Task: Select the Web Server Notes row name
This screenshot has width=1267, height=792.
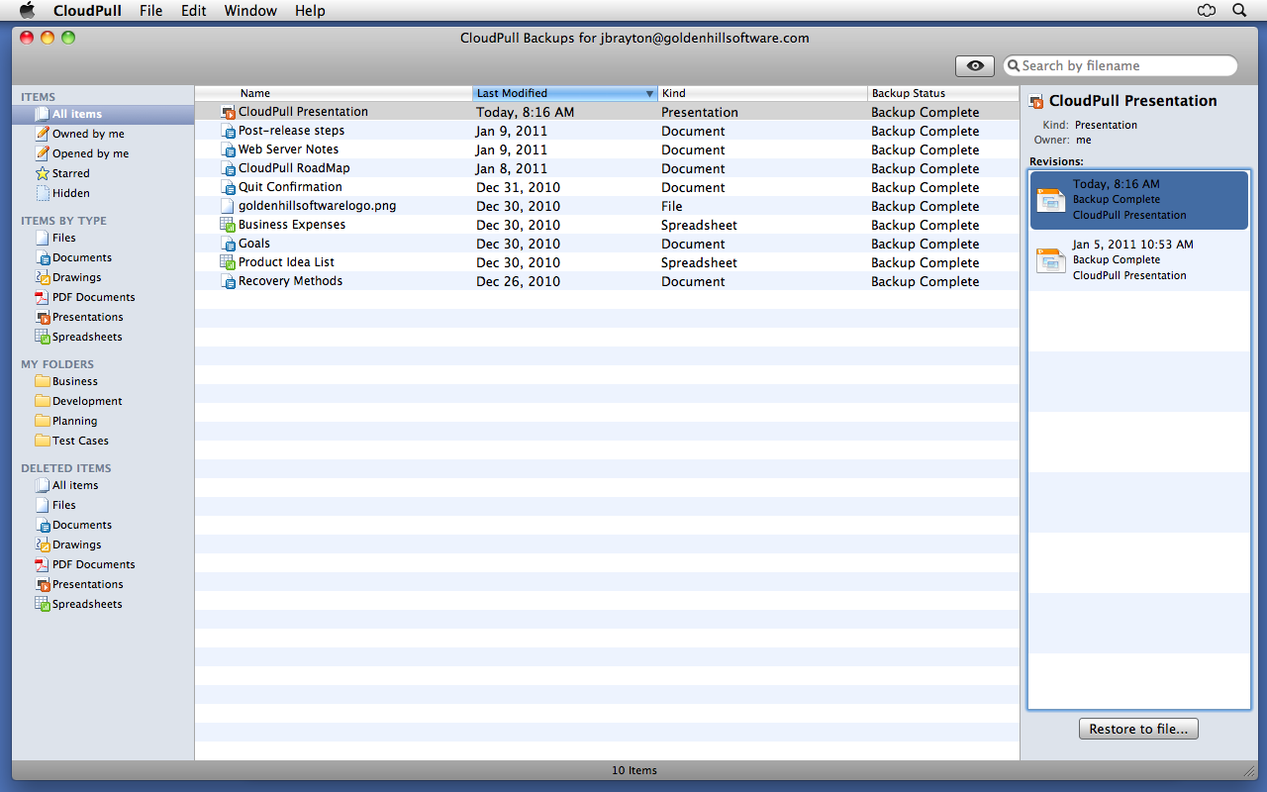Action: click(x=288, y=149)
